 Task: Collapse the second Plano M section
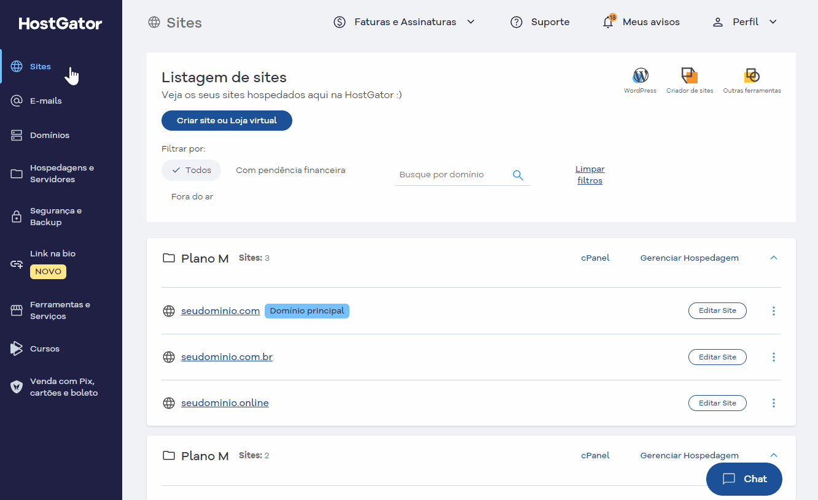pyautogui.click(x=774, y=455)
